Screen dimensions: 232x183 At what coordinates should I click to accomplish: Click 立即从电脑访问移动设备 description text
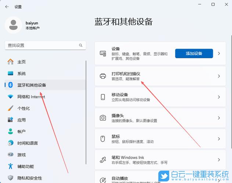pyautogui.click(x=131, y=100)
